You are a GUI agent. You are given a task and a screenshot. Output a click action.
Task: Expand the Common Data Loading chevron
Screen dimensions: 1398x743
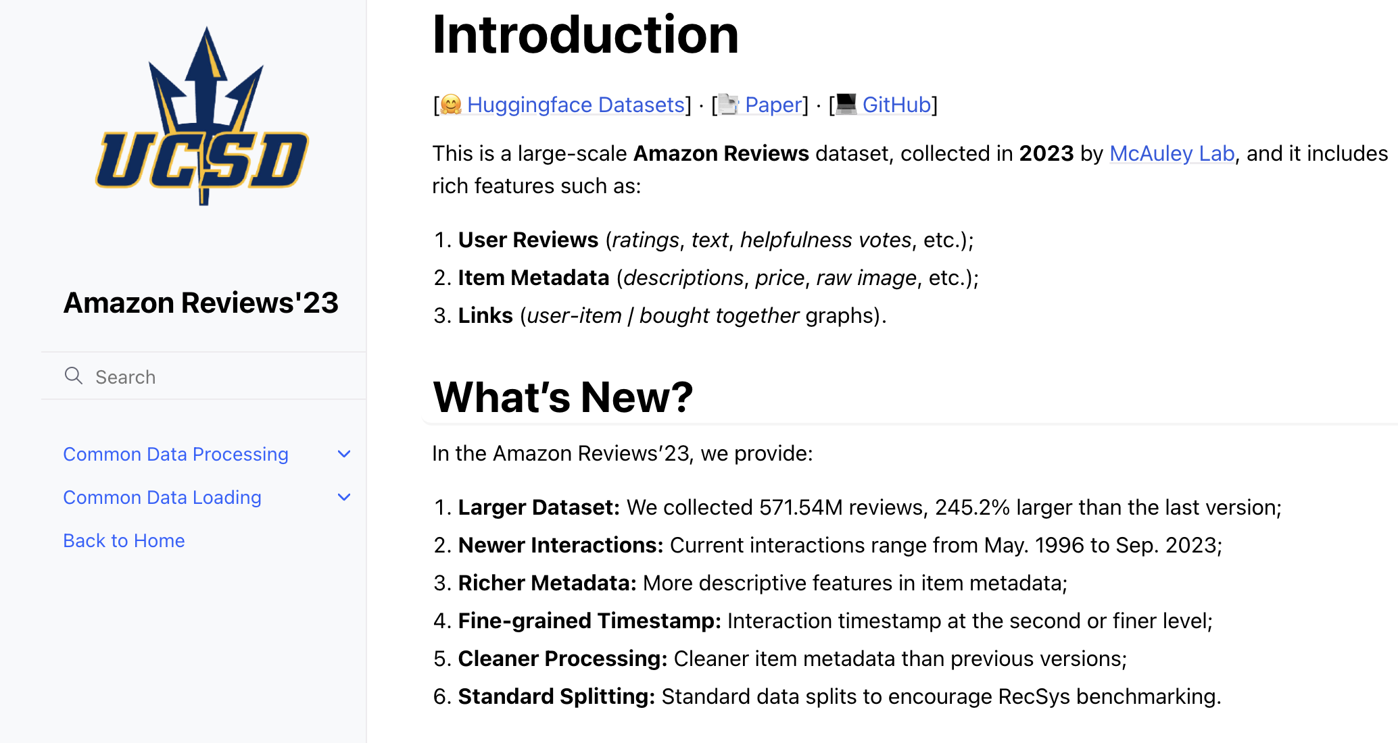pyautogui.click(x=344, y=497)
